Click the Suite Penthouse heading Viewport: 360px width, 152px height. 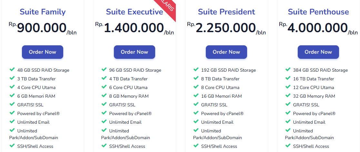318,12
